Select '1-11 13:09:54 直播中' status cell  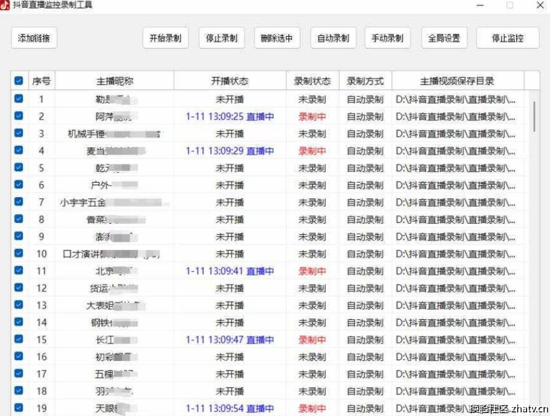tap(230, 408)
